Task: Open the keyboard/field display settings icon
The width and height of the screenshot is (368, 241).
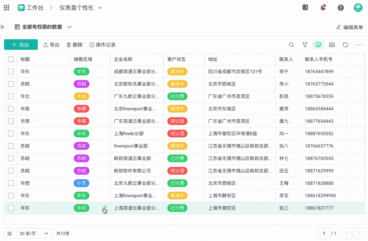Action: click(x=332, y=45)
